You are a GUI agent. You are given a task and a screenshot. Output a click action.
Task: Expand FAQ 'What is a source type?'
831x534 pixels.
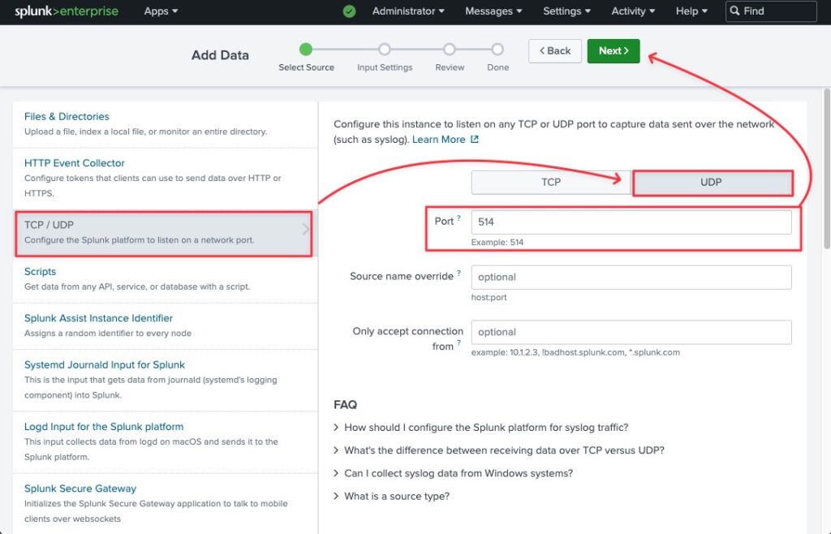click(391, 497)
